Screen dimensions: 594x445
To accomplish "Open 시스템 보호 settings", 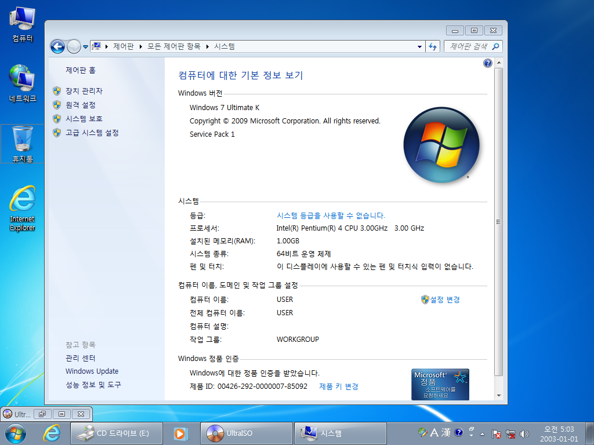I will [x=84, y=119].
